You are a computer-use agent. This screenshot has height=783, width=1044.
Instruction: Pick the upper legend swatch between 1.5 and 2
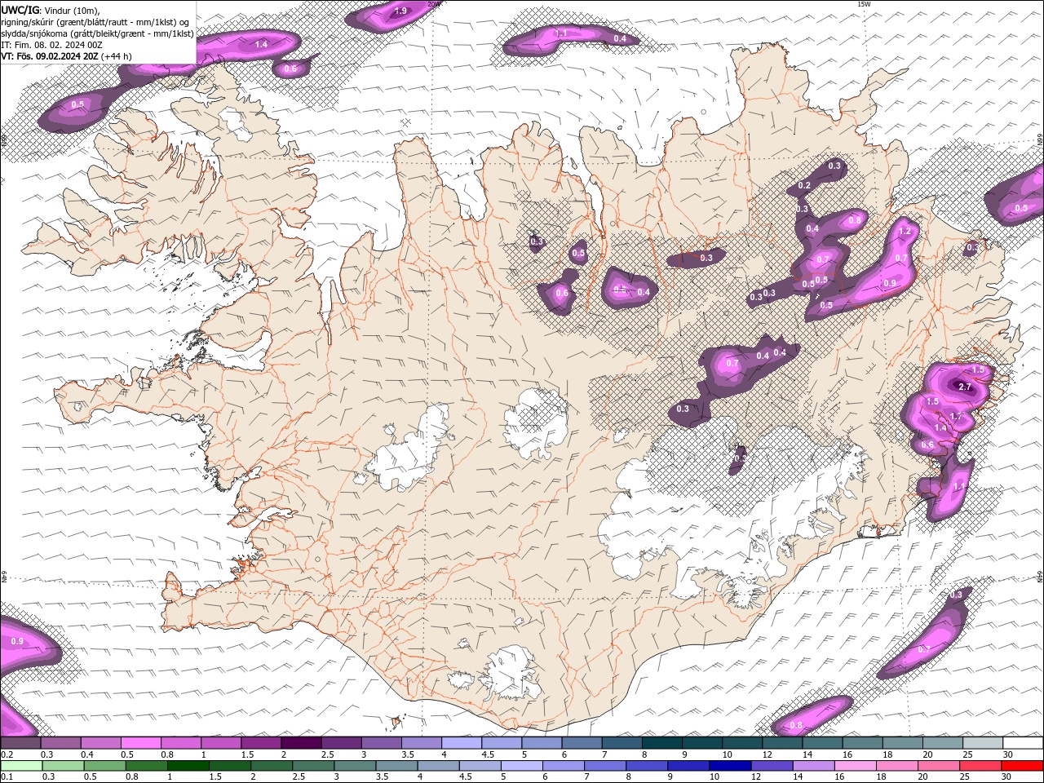pyautogui.click(x=261, y=743)
